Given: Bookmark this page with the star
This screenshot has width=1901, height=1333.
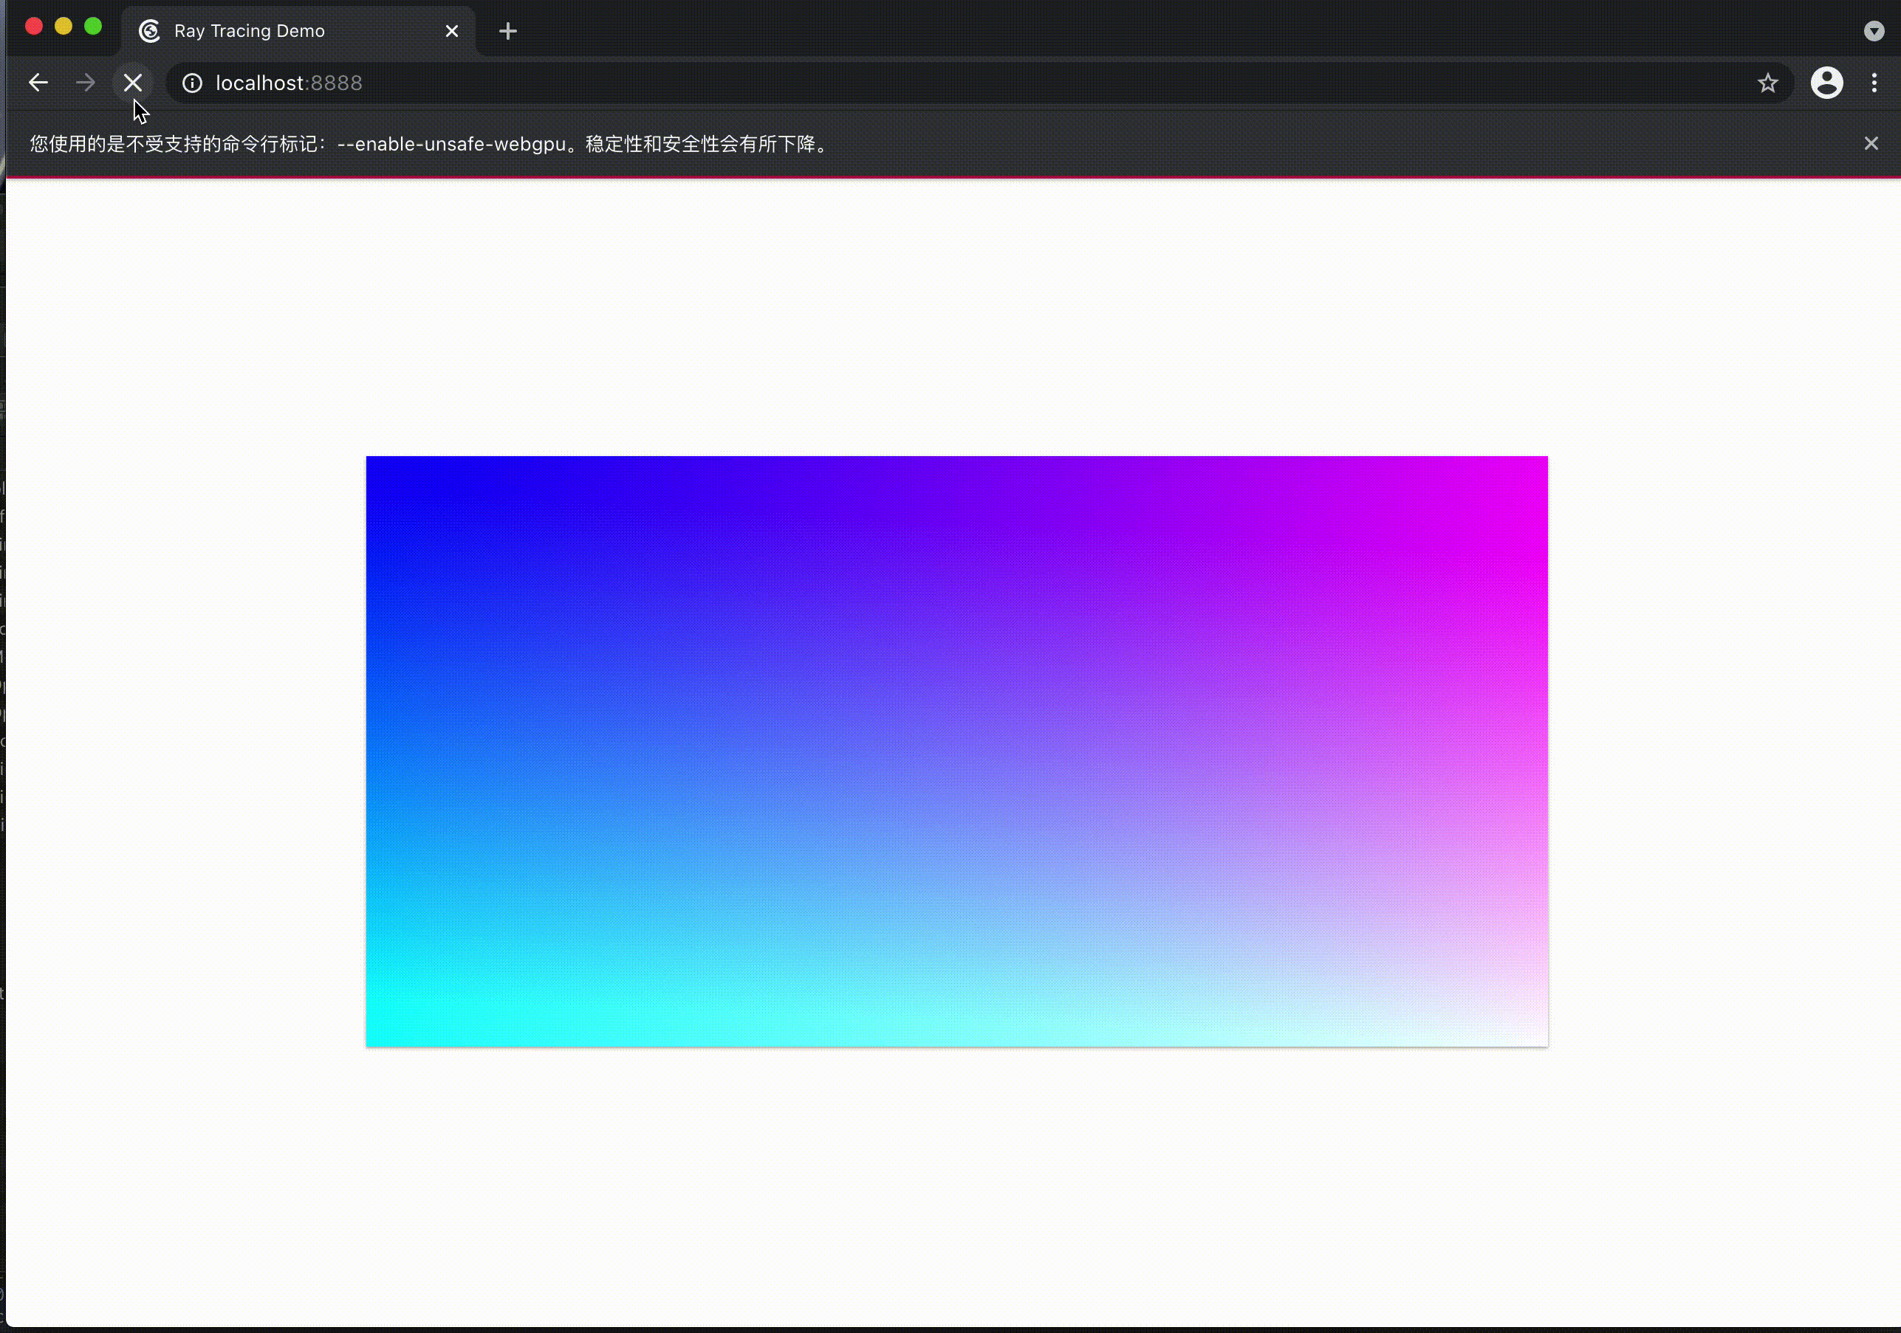Looking at the screenshot, I should (1768, 83).
